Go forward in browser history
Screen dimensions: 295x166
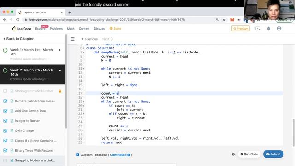coord(11,19)
